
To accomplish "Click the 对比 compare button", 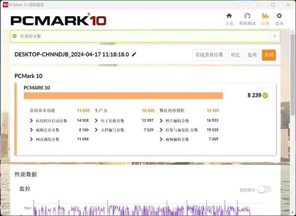I will point(235,55).
